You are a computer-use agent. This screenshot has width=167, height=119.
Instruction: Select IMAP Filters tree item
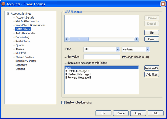(x=23, y=29)
